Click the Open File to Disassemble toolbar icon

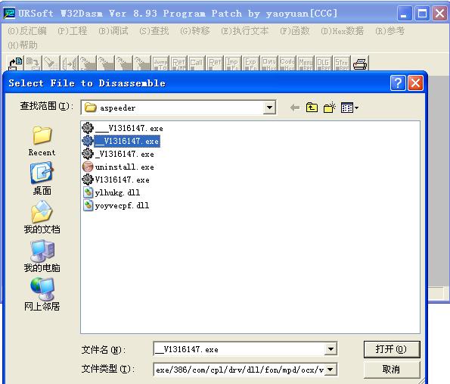15,63
